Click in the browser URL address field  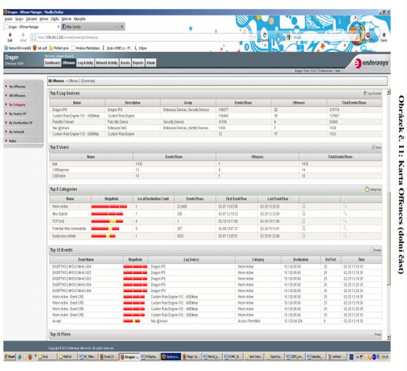(x=143, y=37)
